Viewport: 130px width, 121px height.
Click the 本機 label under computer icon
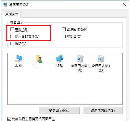click(x=18, y=66)
